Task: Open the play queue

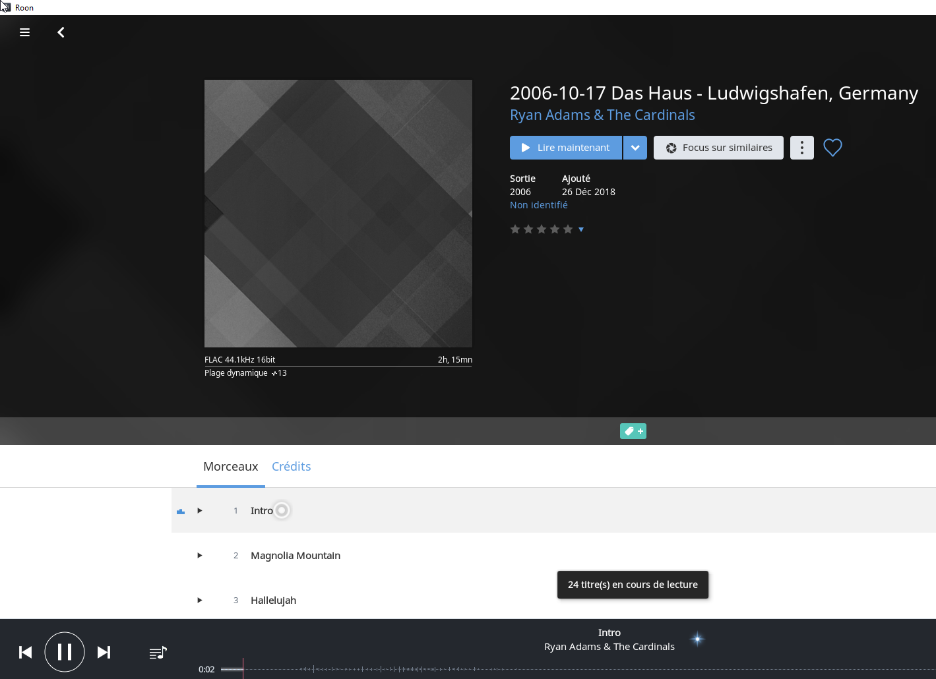Action: pyautogui.click(x=158, y=653)
